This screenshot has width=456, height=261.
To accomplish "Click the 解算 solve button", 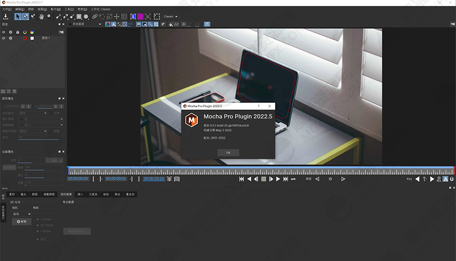I will click(x=21, y=221).
